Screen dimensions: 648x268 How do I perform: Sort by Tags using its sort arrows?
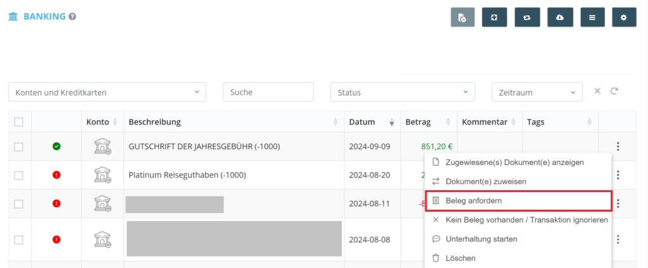click(x=589, y=122)
